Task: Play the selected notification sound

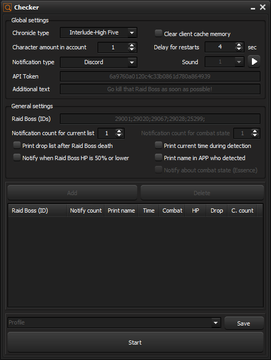Action: [254, 62]
